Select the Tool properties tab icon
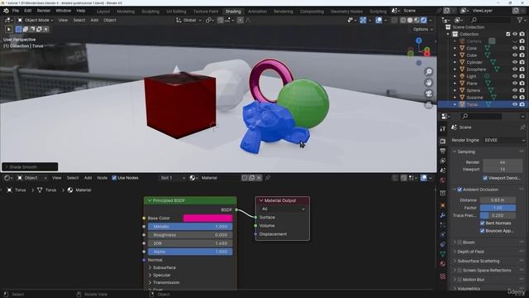 (x=443, y=128)
